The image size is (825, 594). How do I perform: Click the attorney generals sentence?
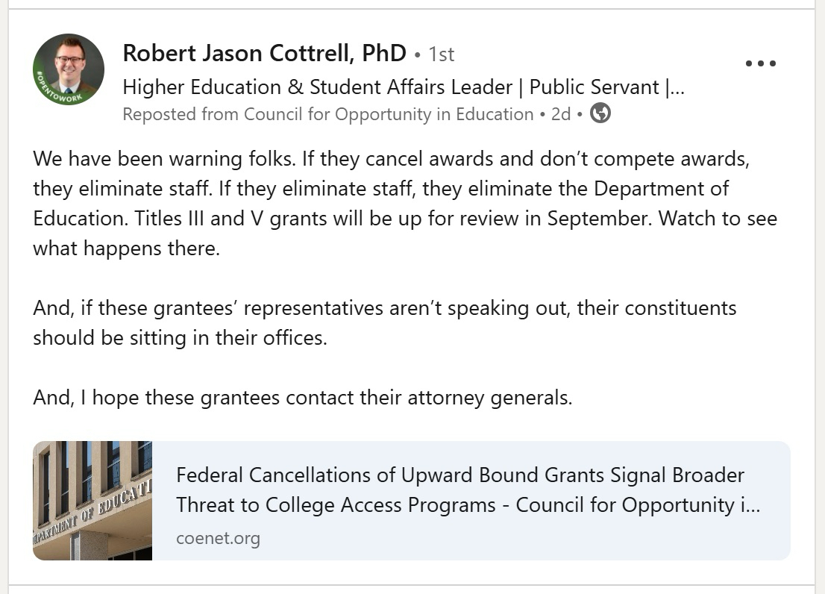click(x=302, y=397)
